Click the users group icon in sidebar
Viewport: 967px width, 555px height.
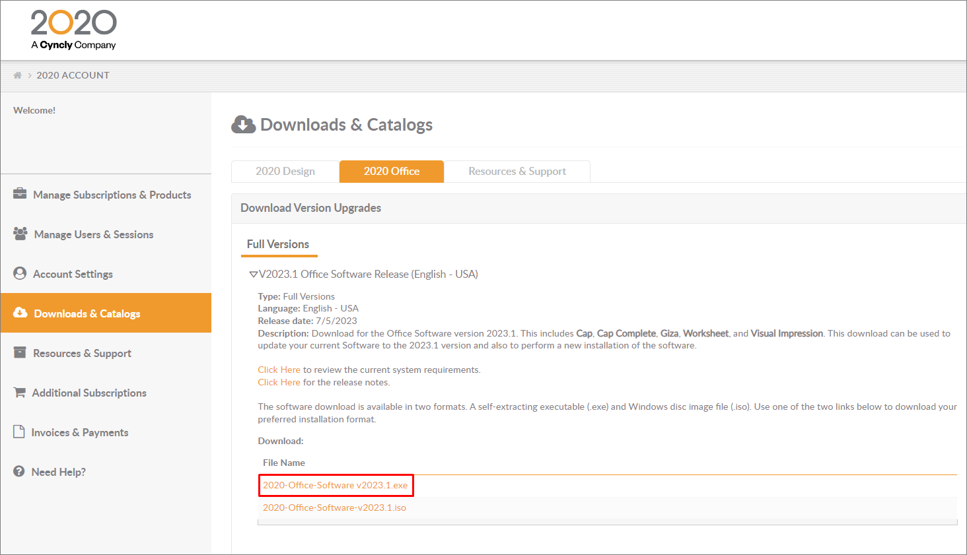(x=20, y=234)
